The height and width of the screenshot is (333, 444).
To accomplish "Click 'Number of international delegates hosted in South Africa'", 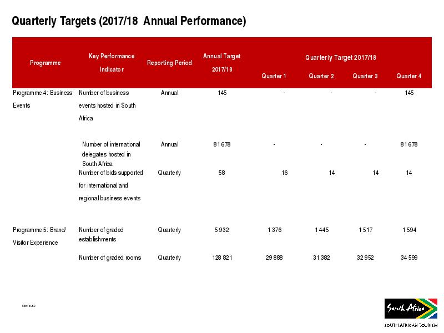I will [111, 154].
